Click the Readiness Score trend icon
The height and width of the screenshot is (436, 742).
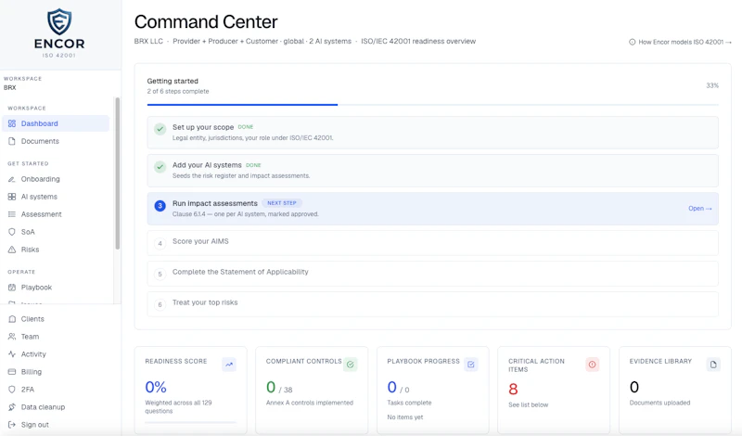pyautogui.click(x=229, y=365)
